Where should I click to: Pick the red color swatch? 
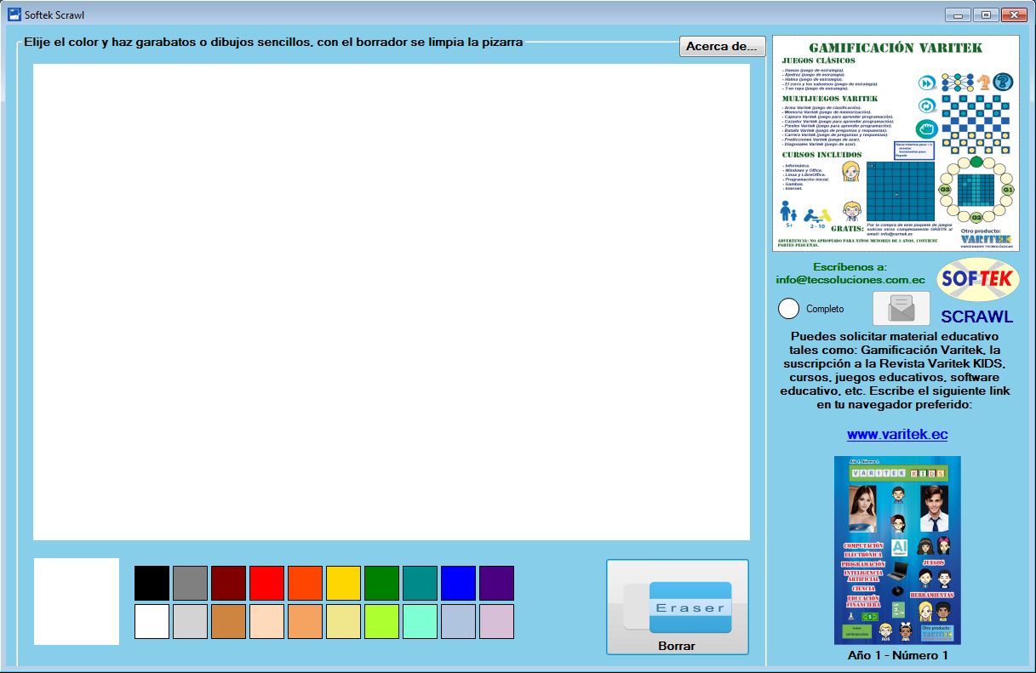click(266, 583)
